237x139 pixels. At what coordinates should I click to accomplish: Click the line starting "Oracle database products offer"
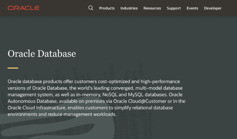[x=94, y=81]
